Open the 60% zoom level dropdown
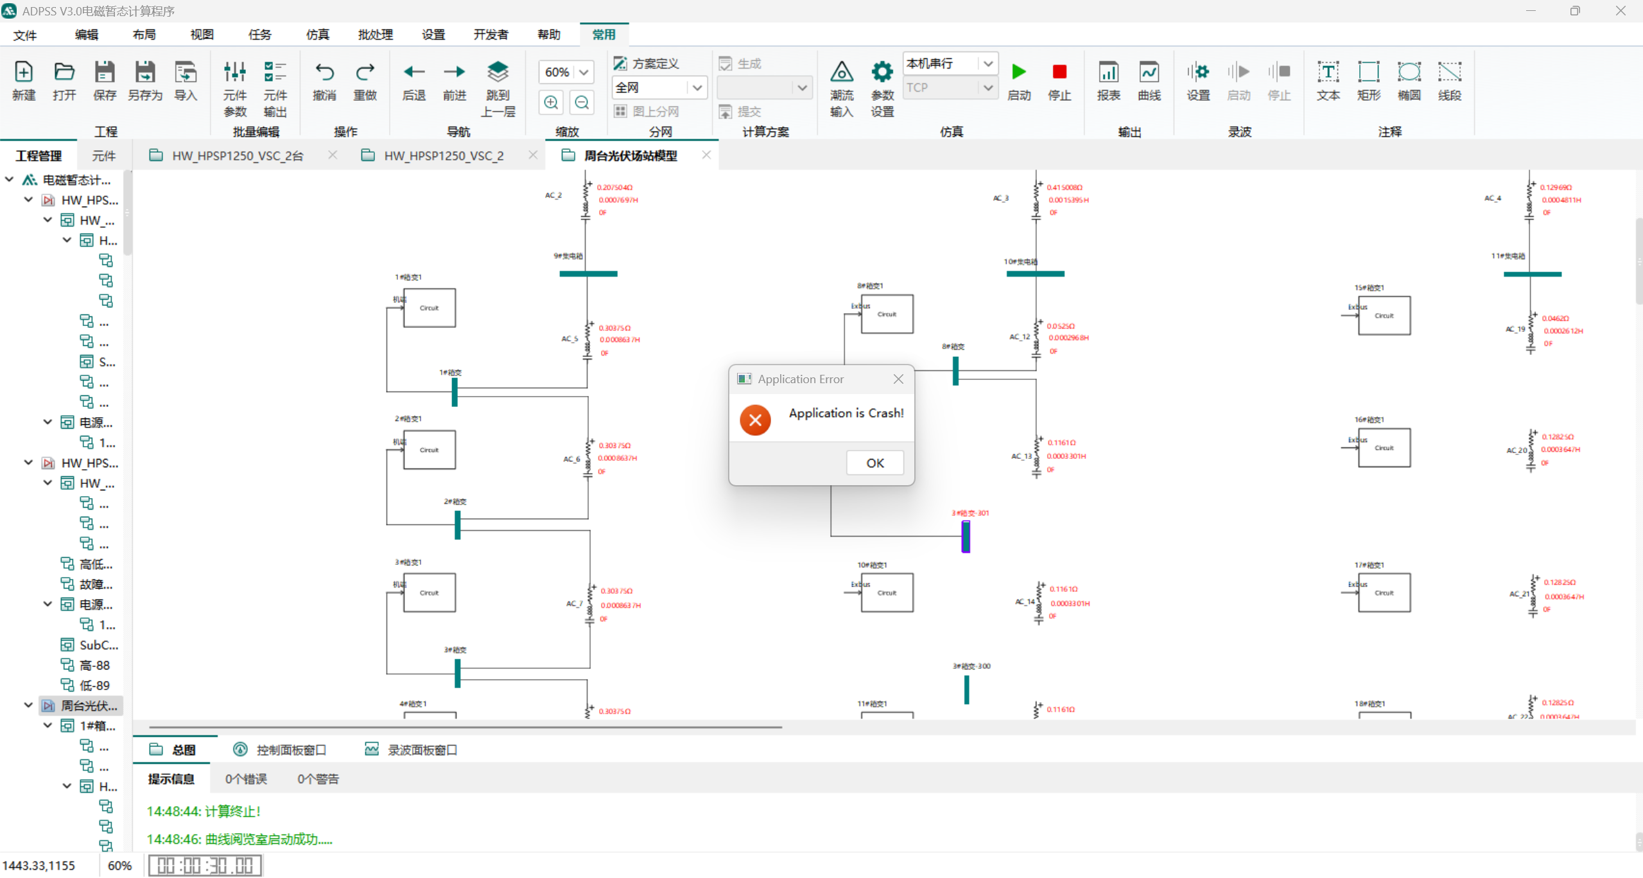This screenshot has height=878, width=1643. [x=584, y=72]
